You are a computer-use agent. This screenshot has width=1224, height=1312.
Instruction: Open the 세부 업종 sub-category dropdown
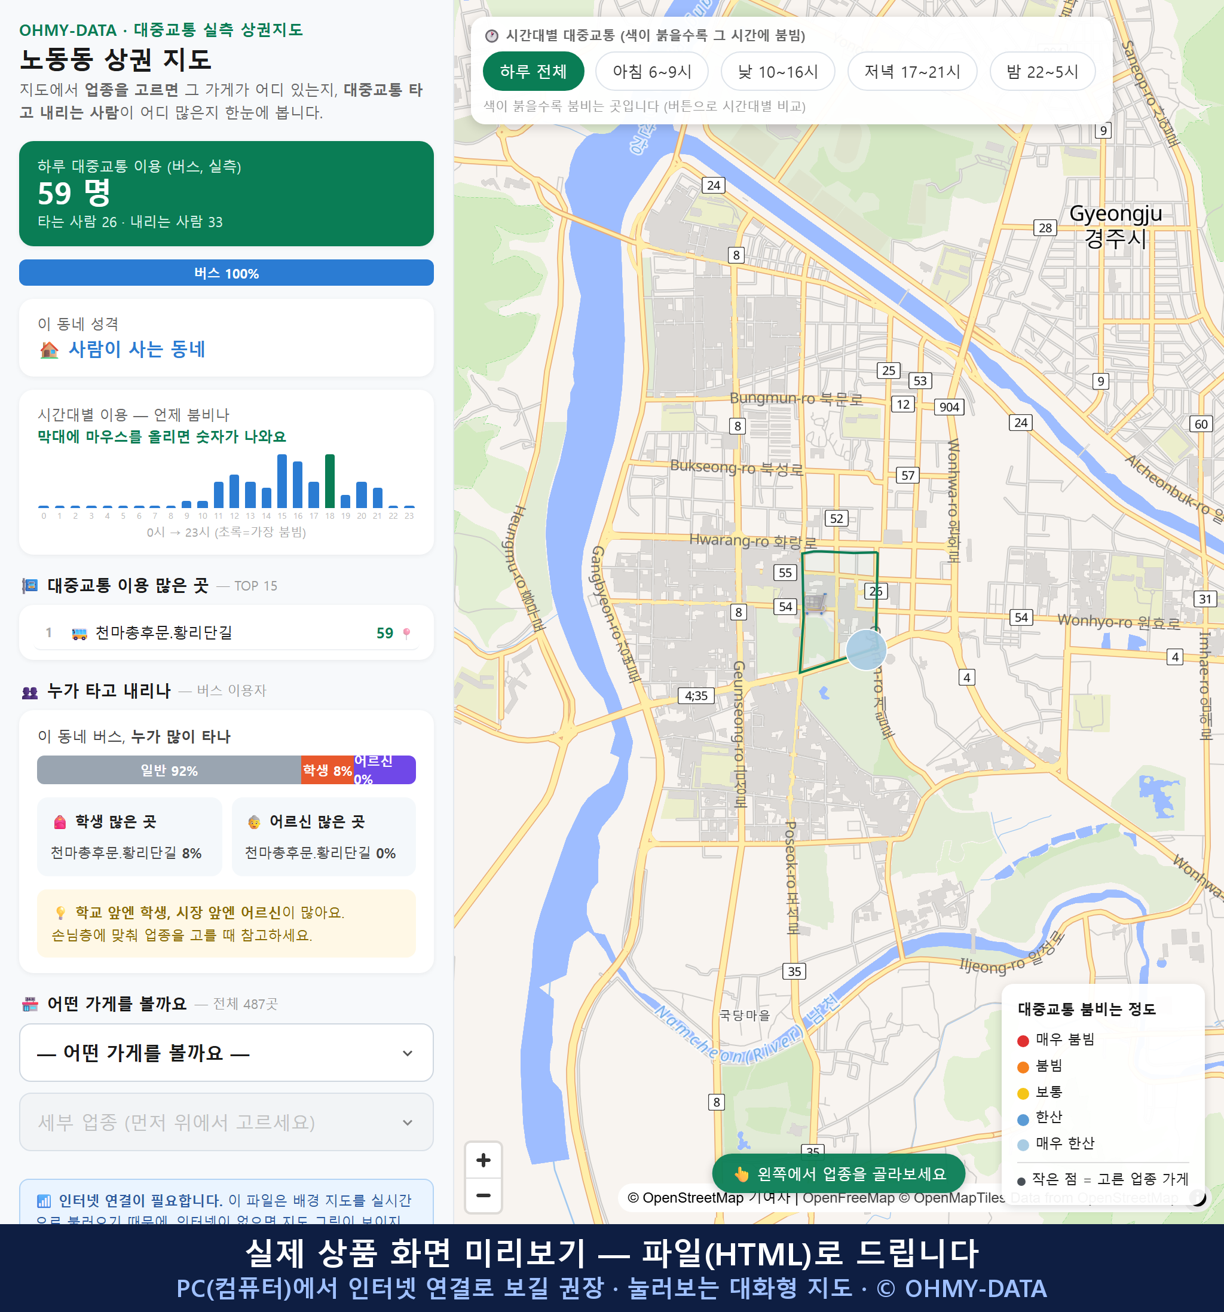(227, 1122)
